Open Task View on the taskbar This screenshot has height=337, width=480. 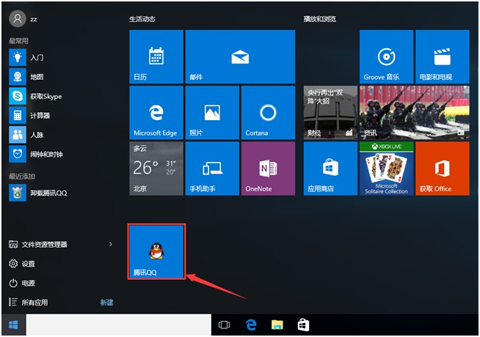[x=224, y=325]
